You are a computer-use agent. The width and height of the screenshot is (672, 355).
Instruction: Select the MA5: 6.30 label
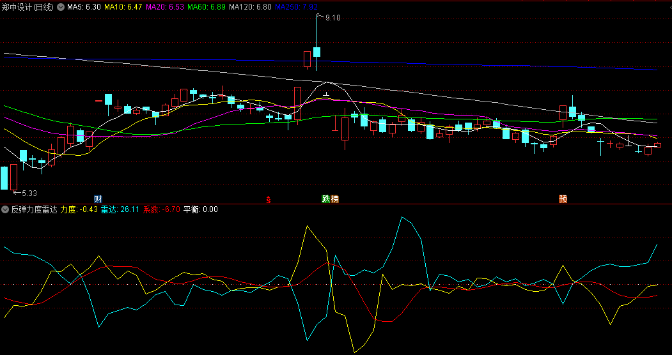tap(84, 7)
